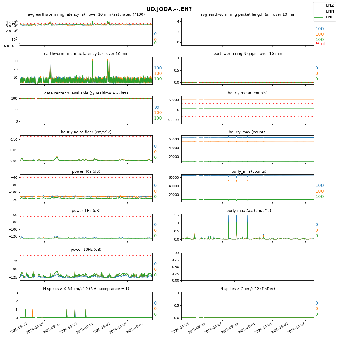The height and width of the screenshot is (338, 338).
Task: Click the ENZ label in the legend
Action: click(330, 5)
